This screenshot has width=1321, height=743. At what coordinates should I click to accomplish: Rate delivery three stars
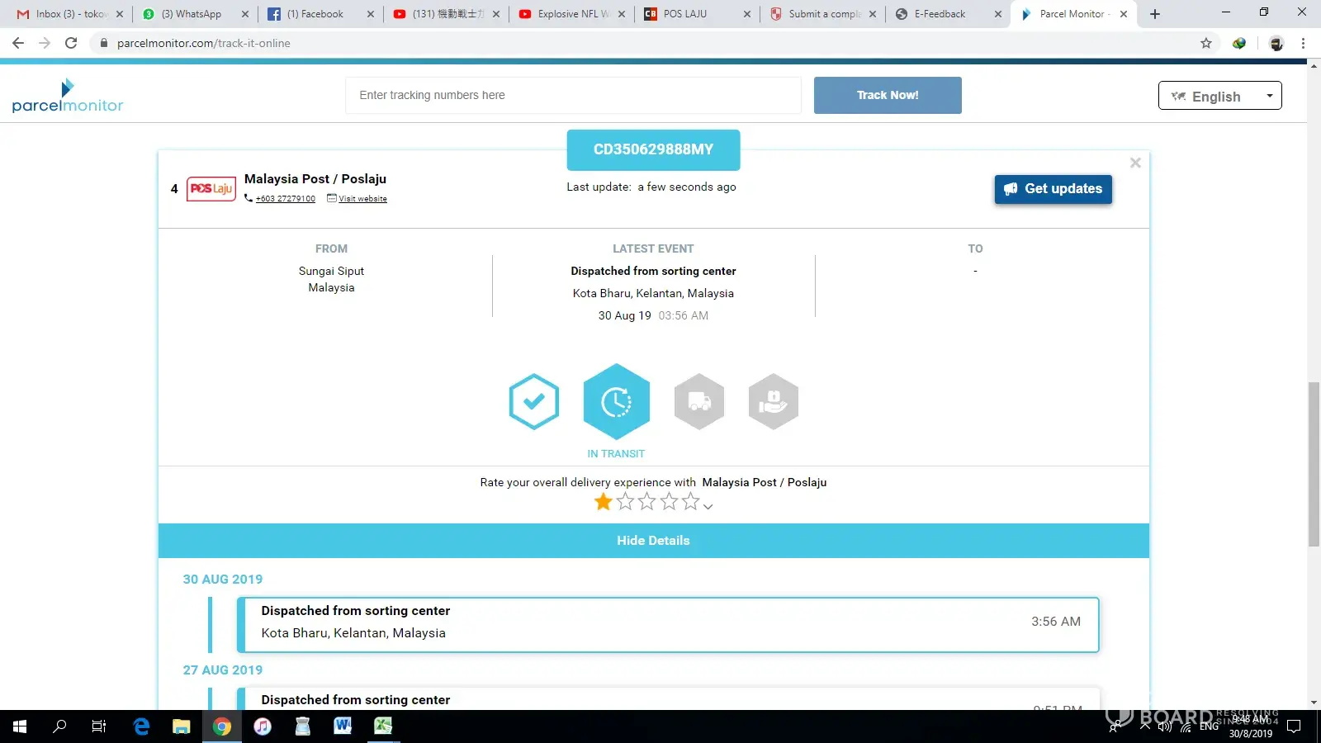pos(647,502)
